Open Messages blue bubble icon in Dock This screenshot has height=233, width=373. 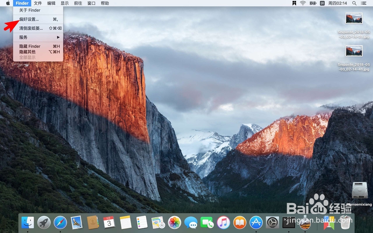click(191, 223)
